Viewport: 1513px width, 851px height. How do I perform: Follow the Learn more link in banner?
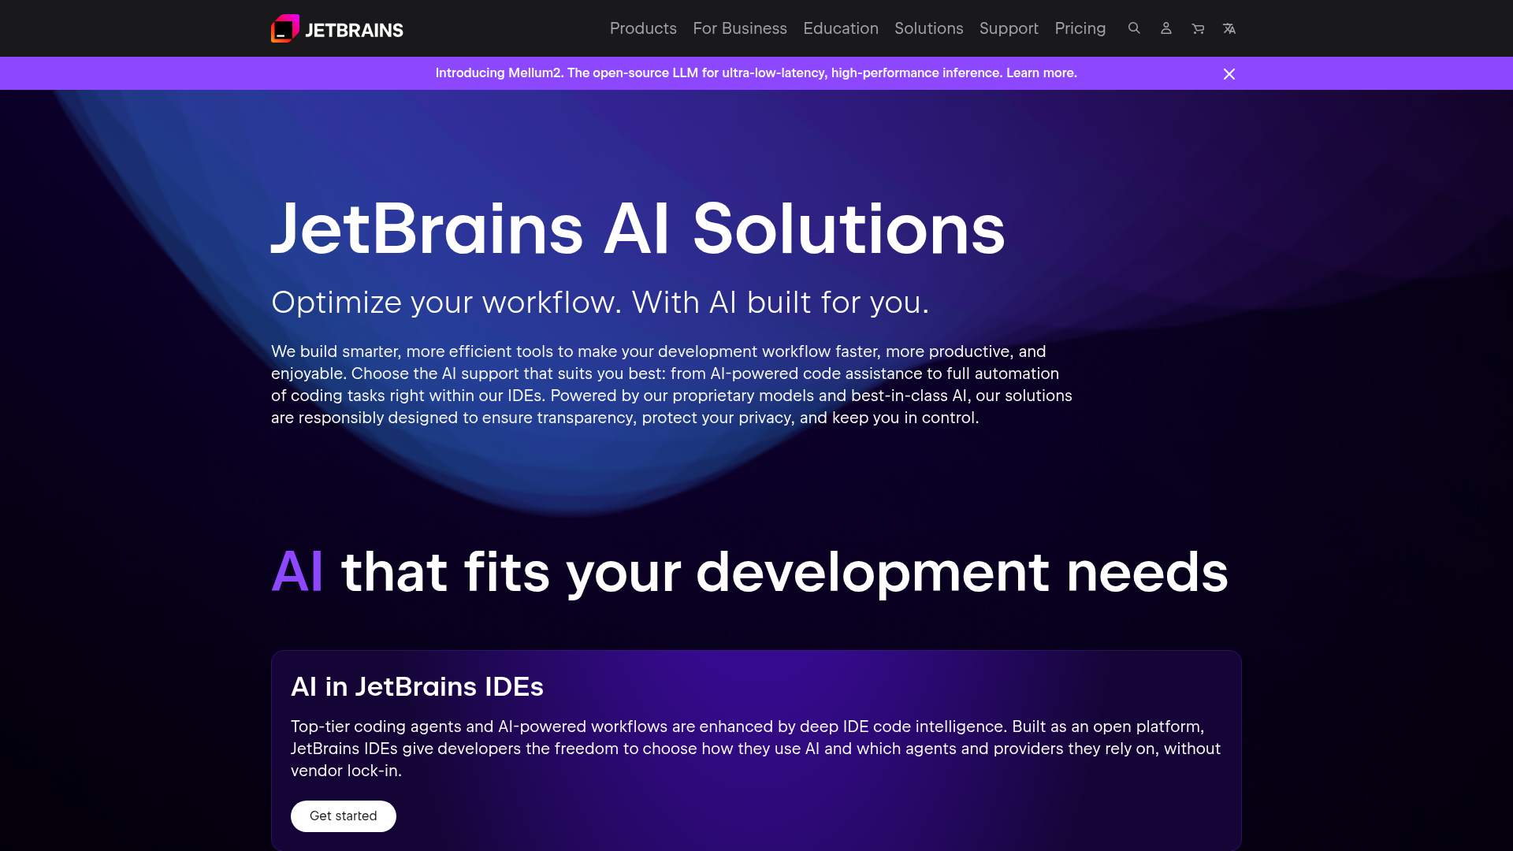[x=1041, y=72]
